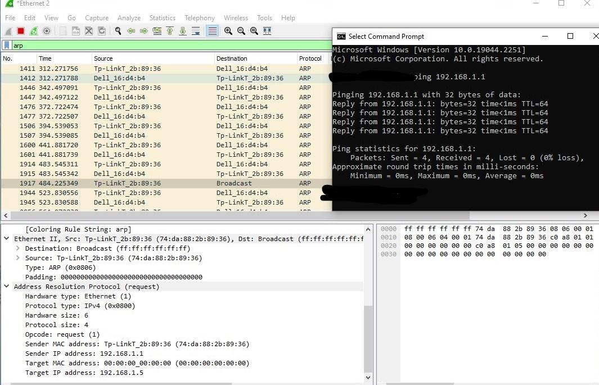Click the resize columns to fit content icon

click(x=267, y=31)
